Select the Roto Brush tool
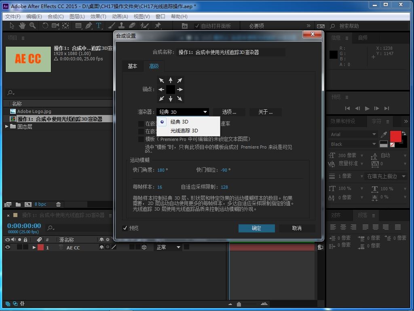The image size is (414, 311). click(x=144, y=26)
